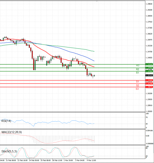Click the MACD(12,26,9) indicator label
Viewport: 154px width, 163px height.
point(12,132)
